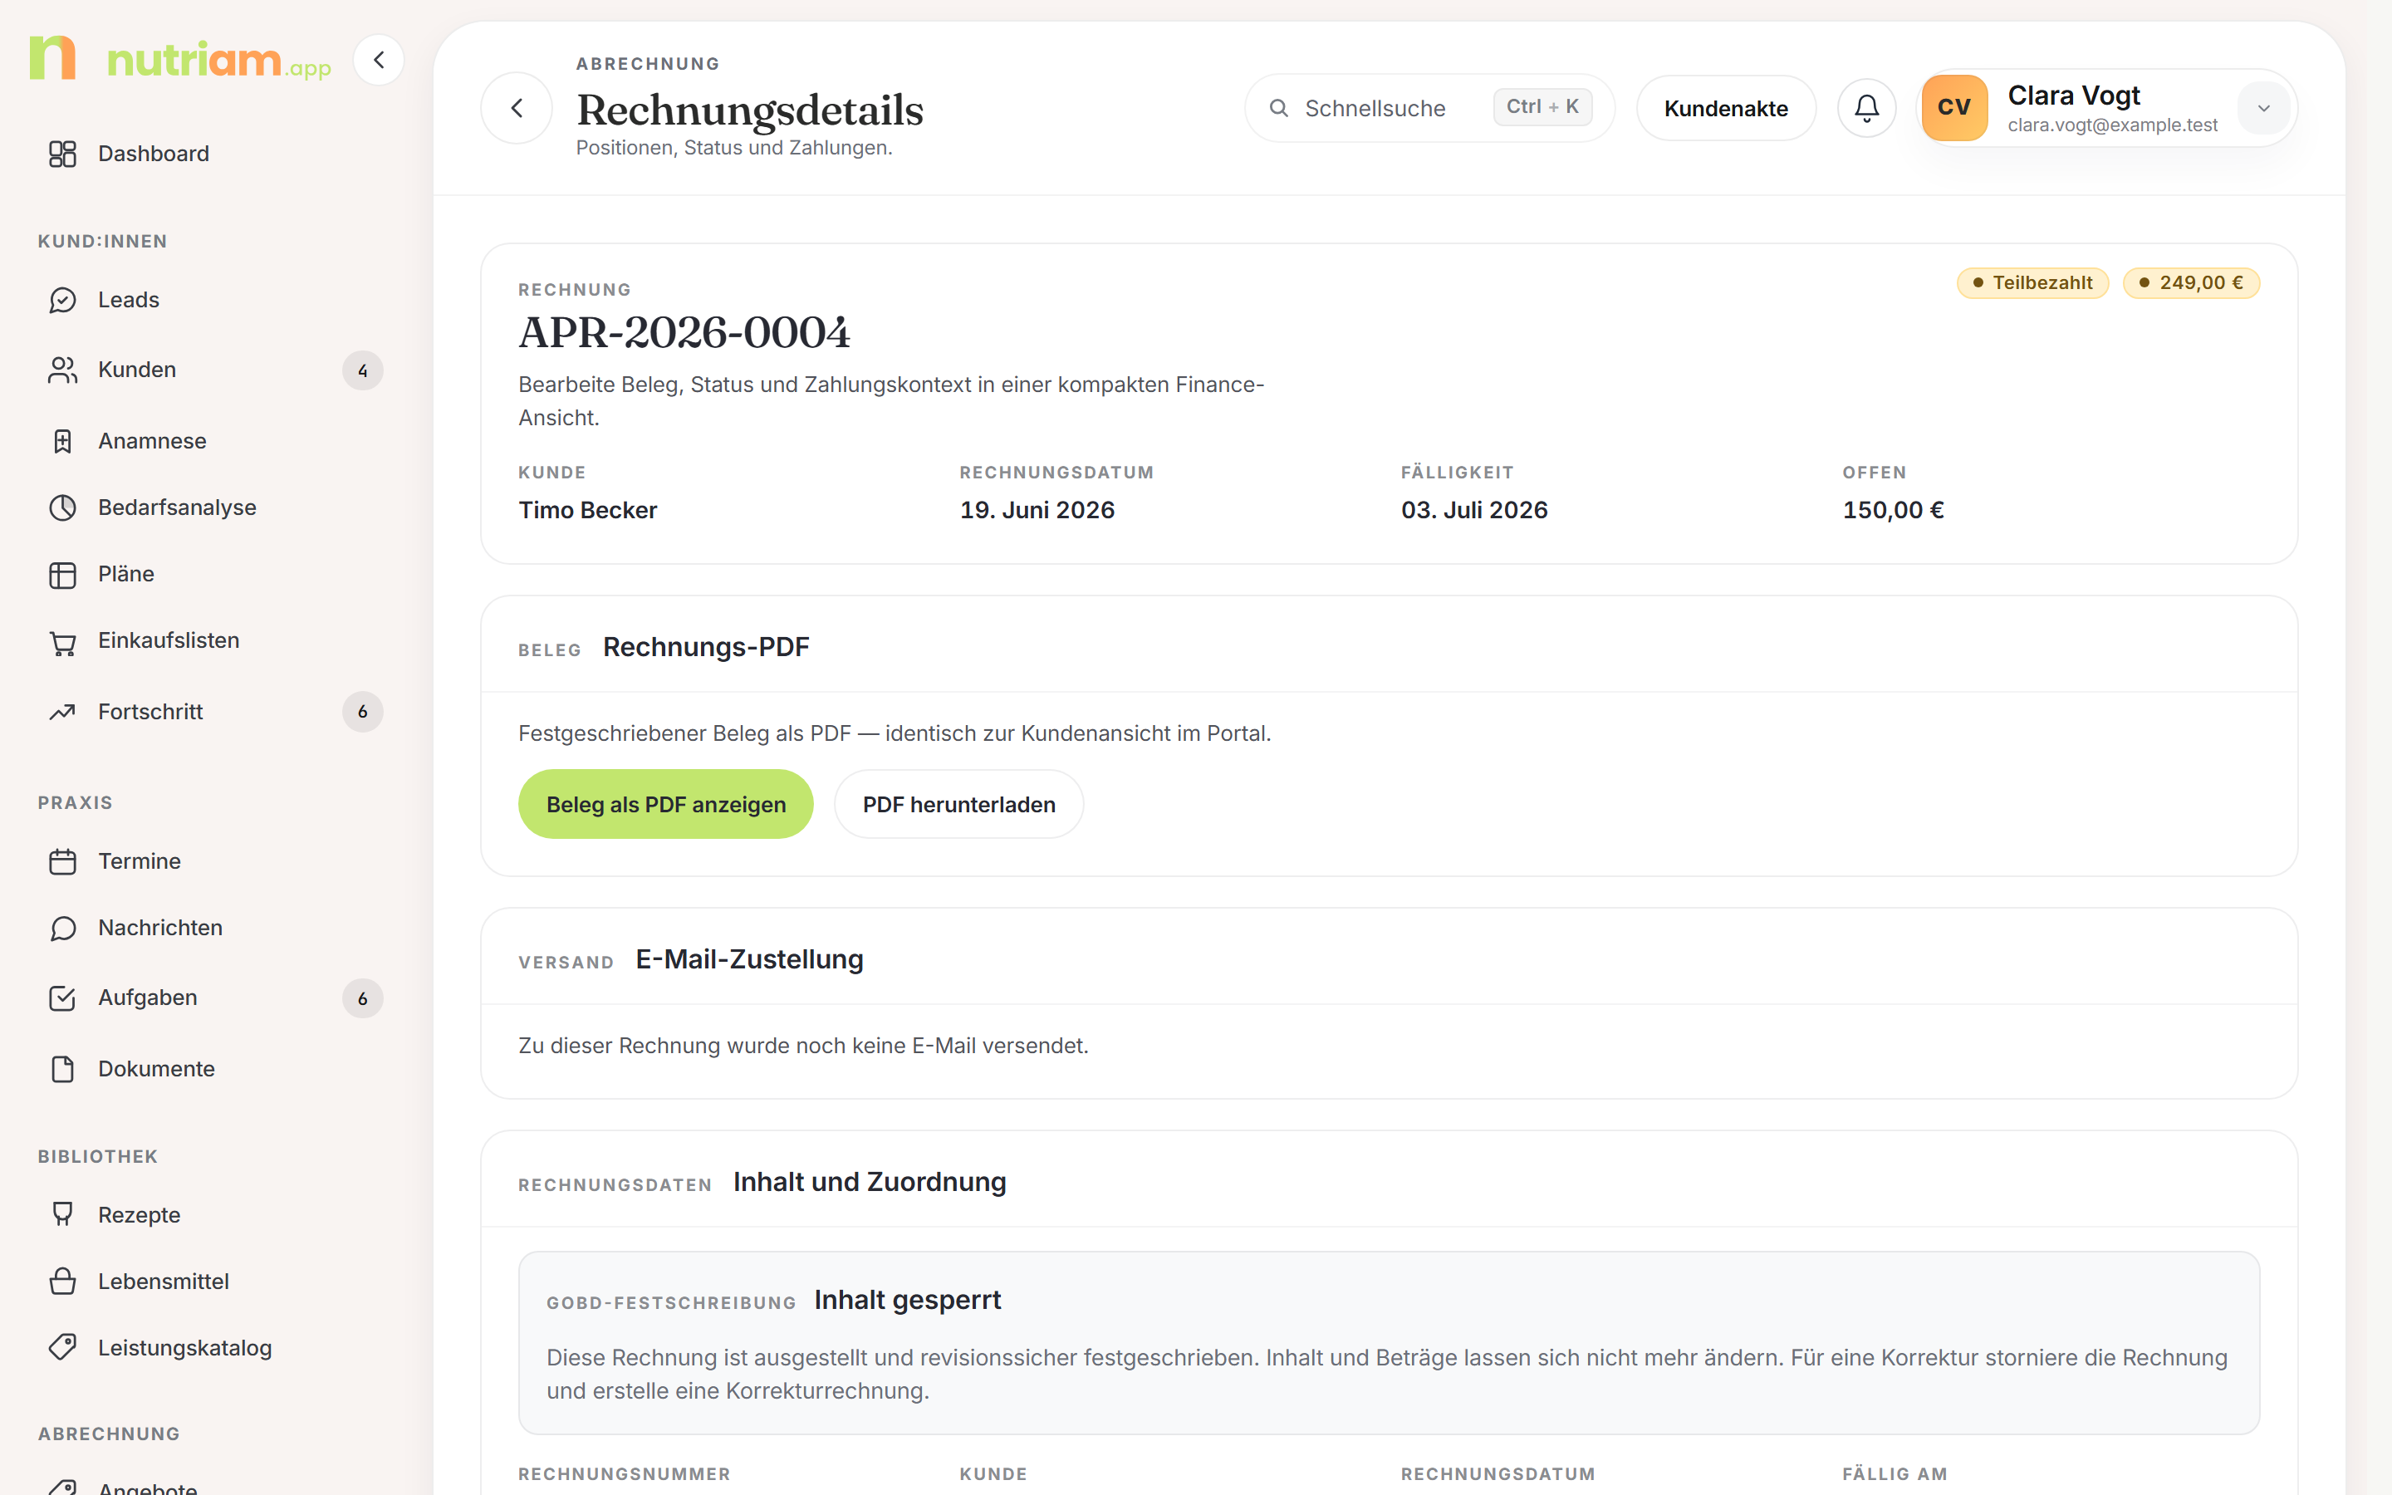Click the Bedarfsanalyse pie chart icon
2392x1495 pixels.
62,507
